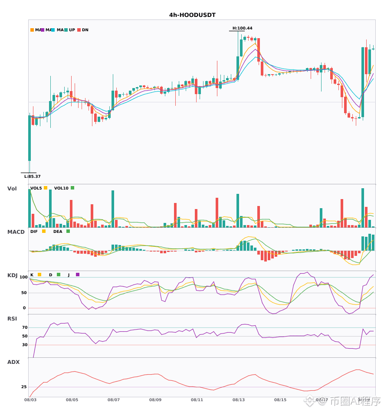This screenshot has width=384, height=412.
Task: Click the 08/15 date label
Action: click(280, 400)
